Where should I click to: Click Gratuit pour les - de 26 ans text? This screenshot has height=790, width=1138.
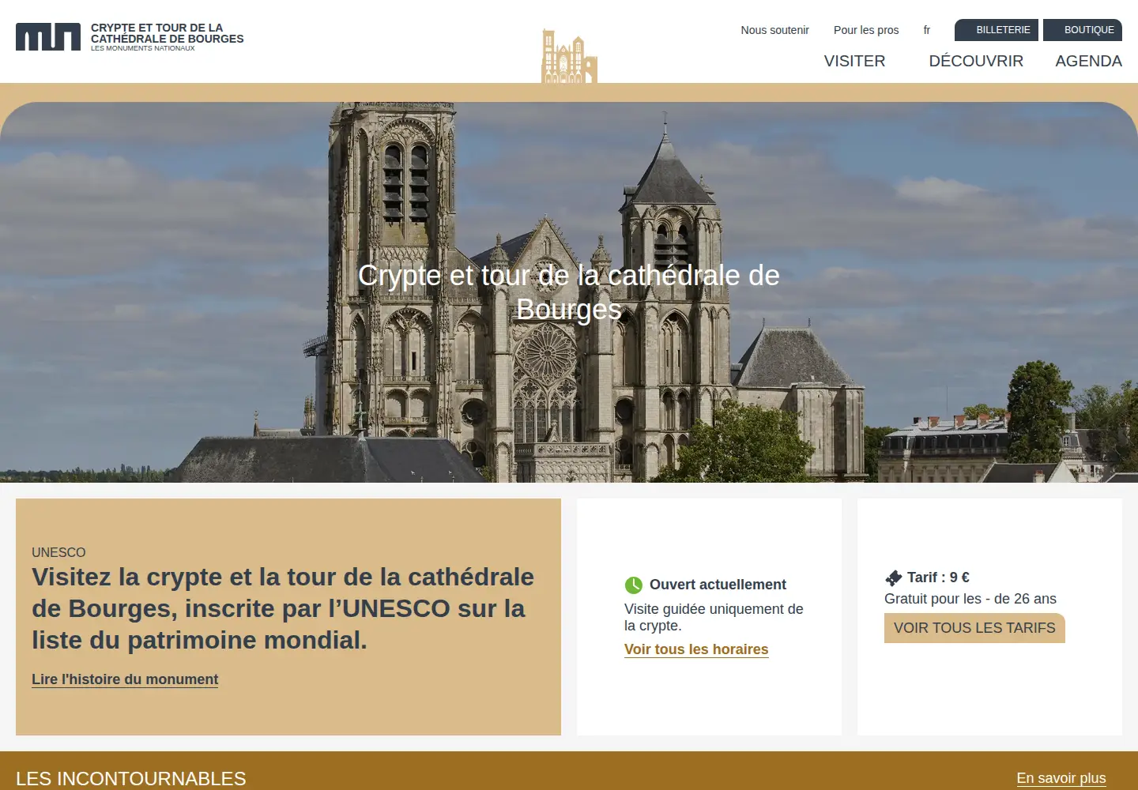click(970, 599)
